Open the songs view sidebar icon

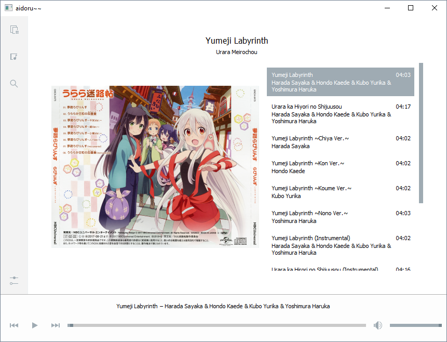click(14, 56)
